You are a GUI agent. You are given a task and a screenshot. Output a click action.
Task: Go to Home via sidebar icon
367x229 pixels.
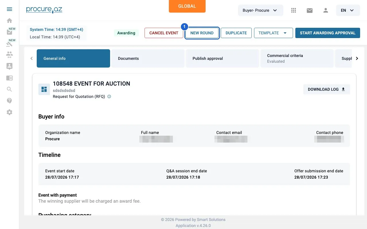click(9, 21)
